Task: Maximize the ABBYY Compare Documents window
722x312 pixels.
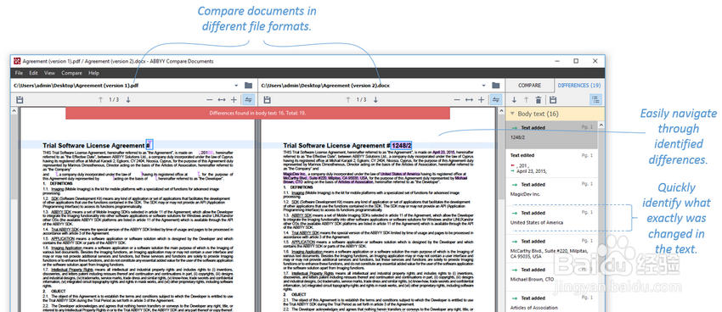Action: [x=576, y=61]
